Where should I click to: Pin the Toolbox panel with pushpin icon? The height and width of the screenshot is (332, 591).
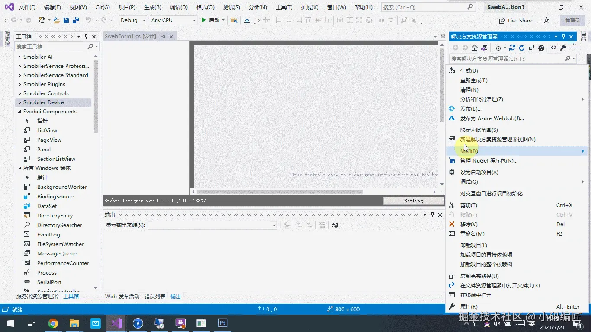point(87,36)
